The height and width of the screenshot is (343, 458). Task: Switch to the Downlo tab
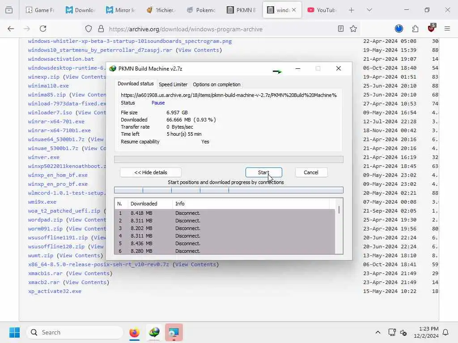tap(80, 10)
